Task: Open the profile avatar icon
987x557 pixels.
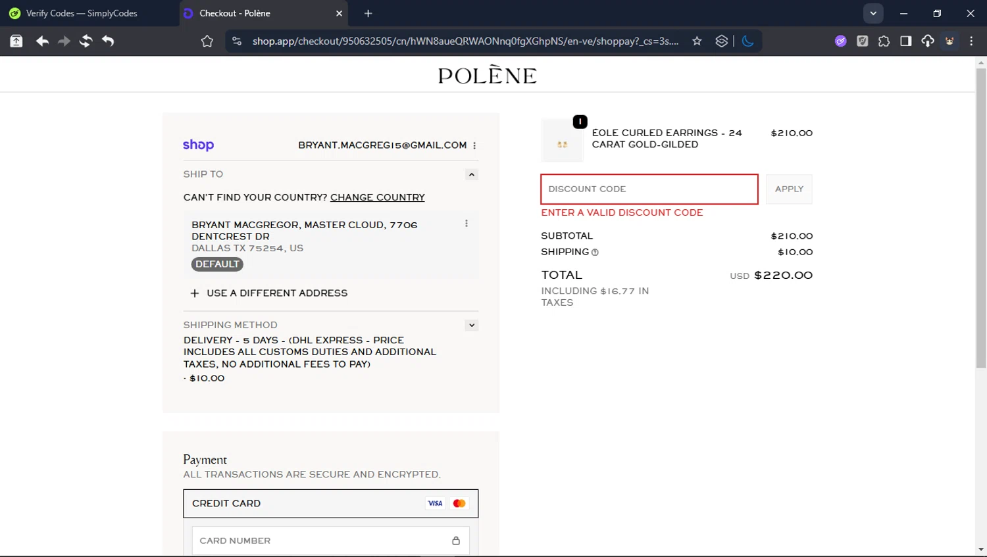Action: tap(949, 41)
